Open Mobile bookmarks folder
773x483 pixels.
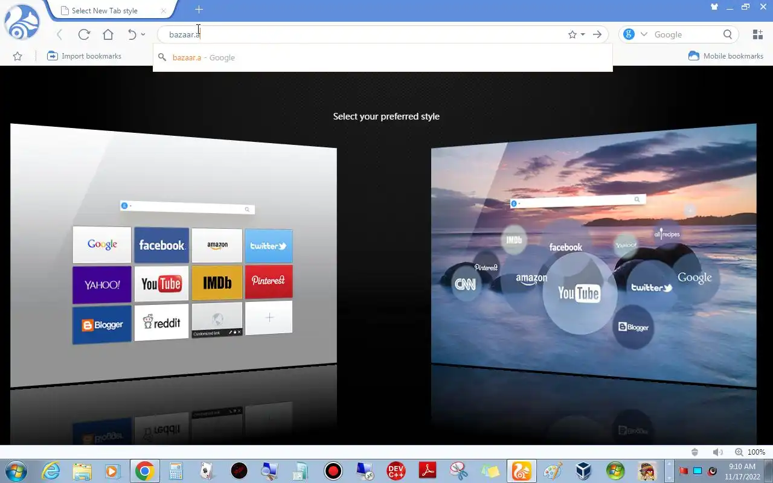click(x=726, y=56)
